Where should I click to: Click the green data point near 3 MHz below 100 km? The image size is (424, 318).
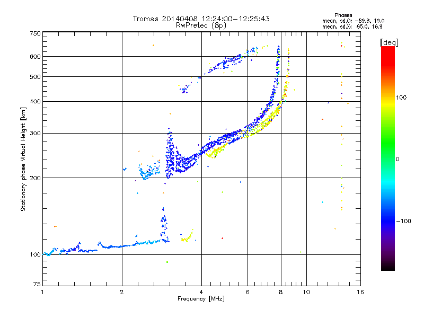[167, 262]
